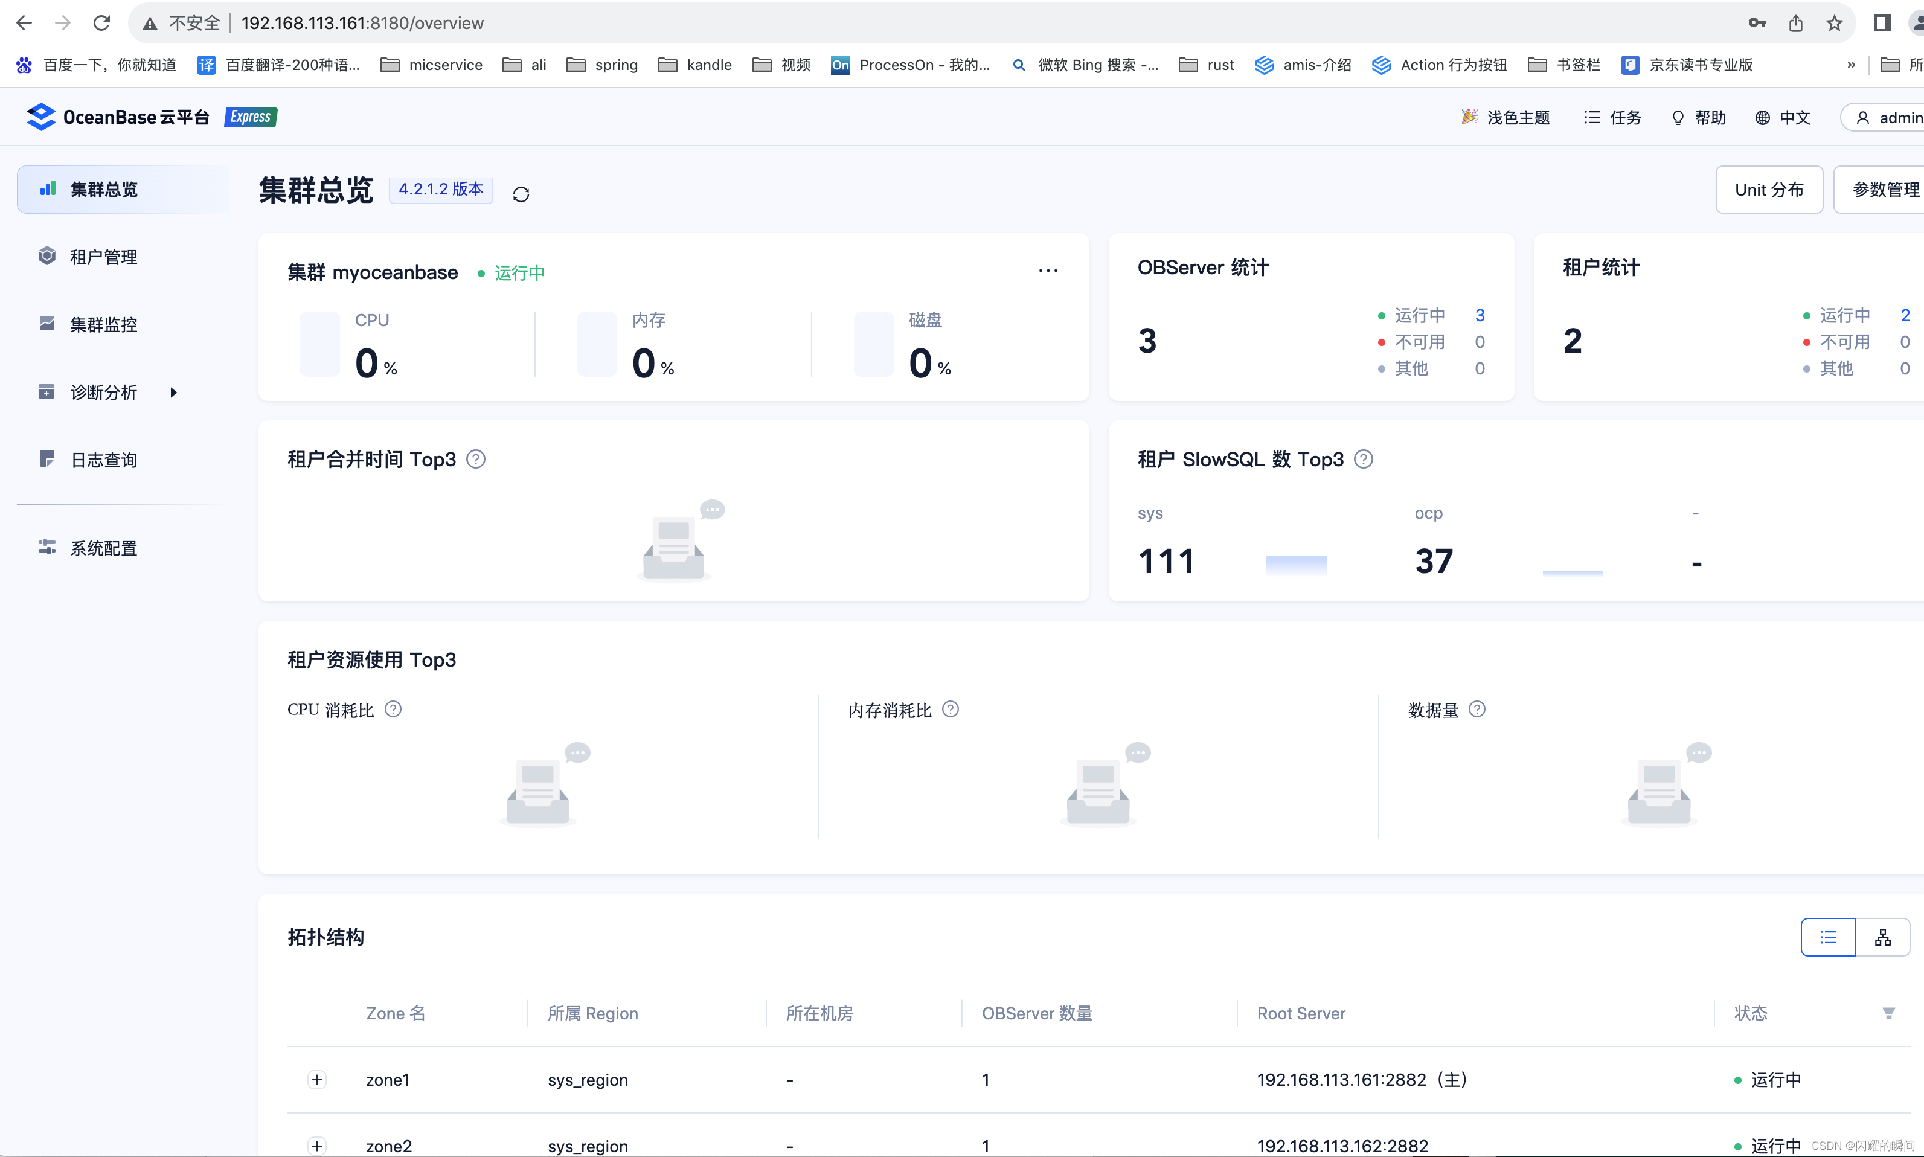Click help icon beside CPU 消耗比
This screenshot has height=1157, width=1924.
393,710
